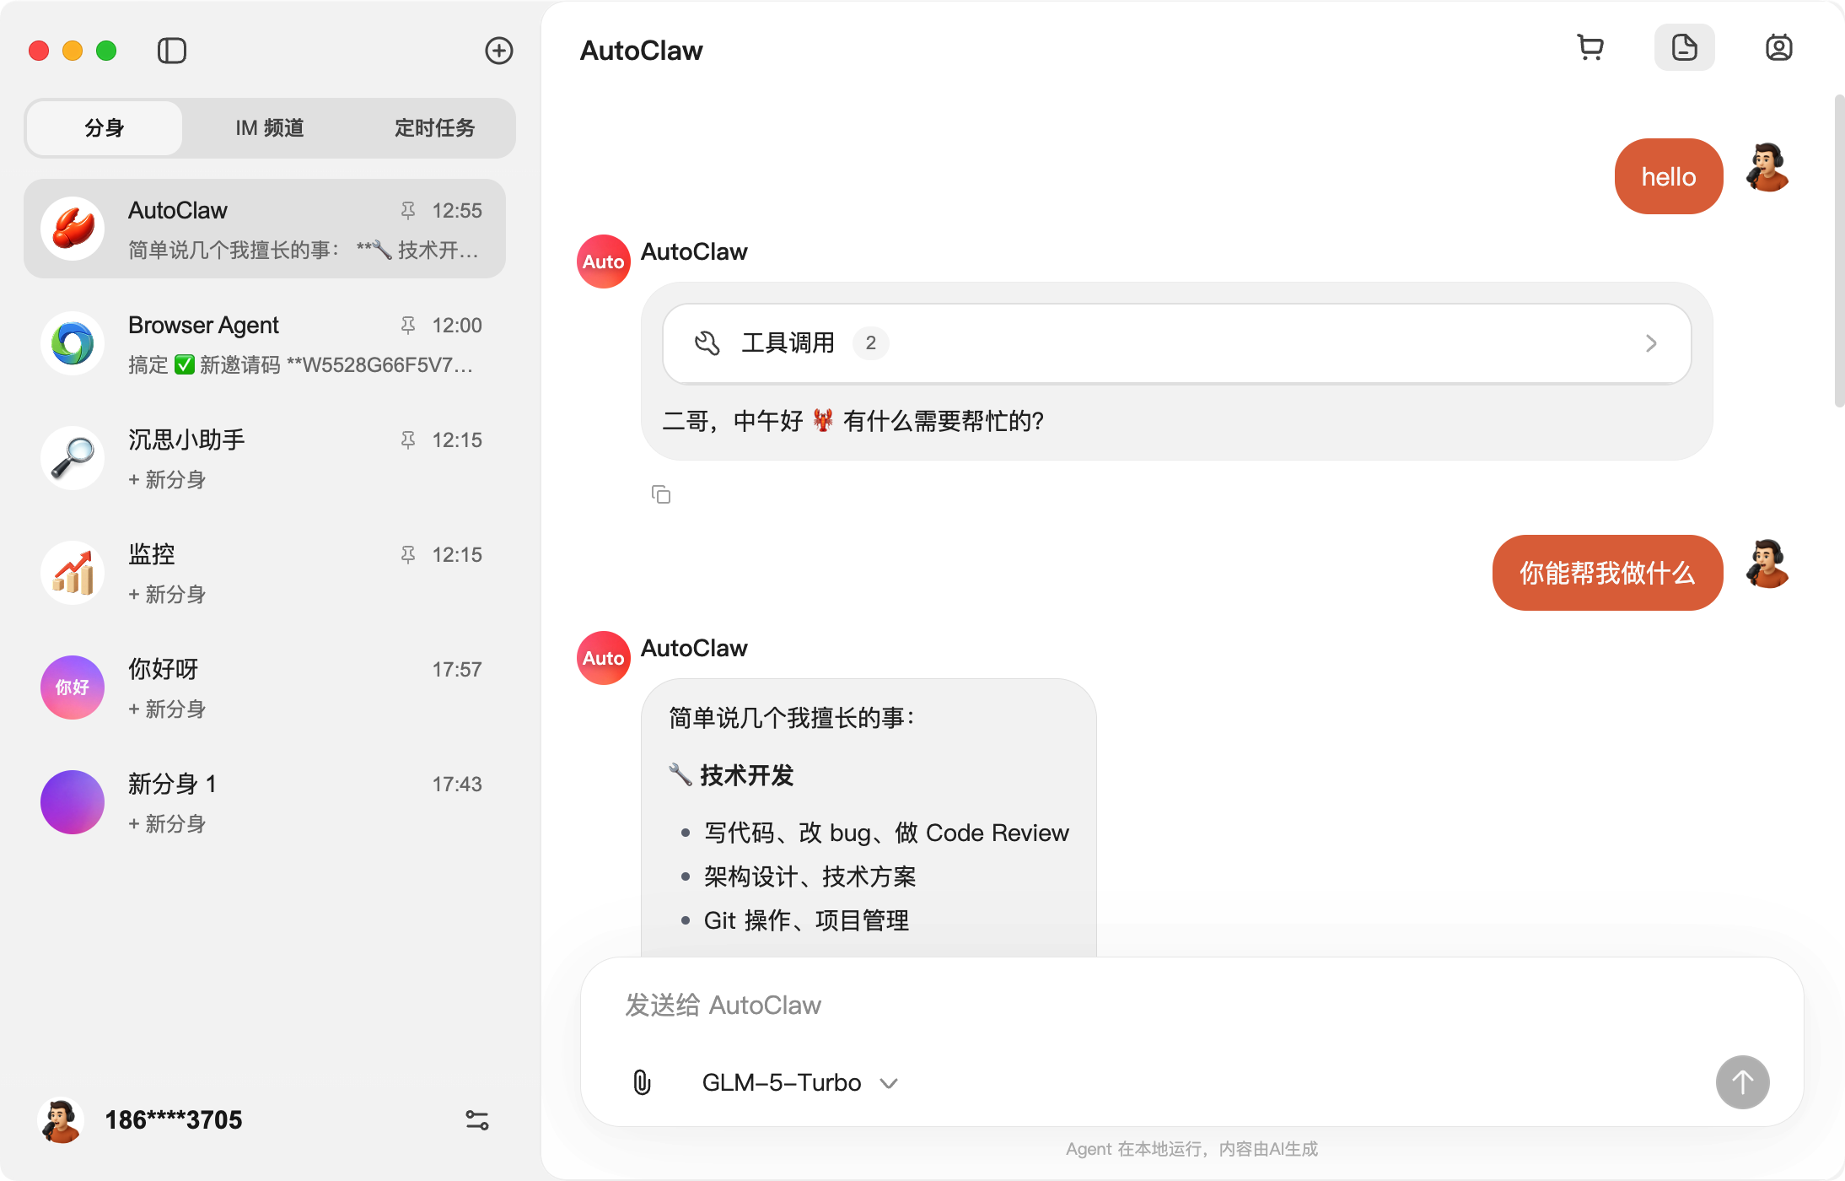The image size is (1845, 1181).
Task: Copy AutoClaw's greeting message
Action: coord(661,494)
